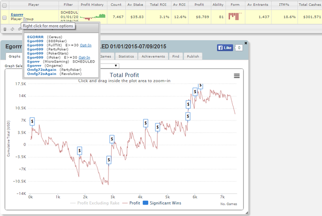
Task: Click the Total Cashes value $301,571
Action: point(312,17)
